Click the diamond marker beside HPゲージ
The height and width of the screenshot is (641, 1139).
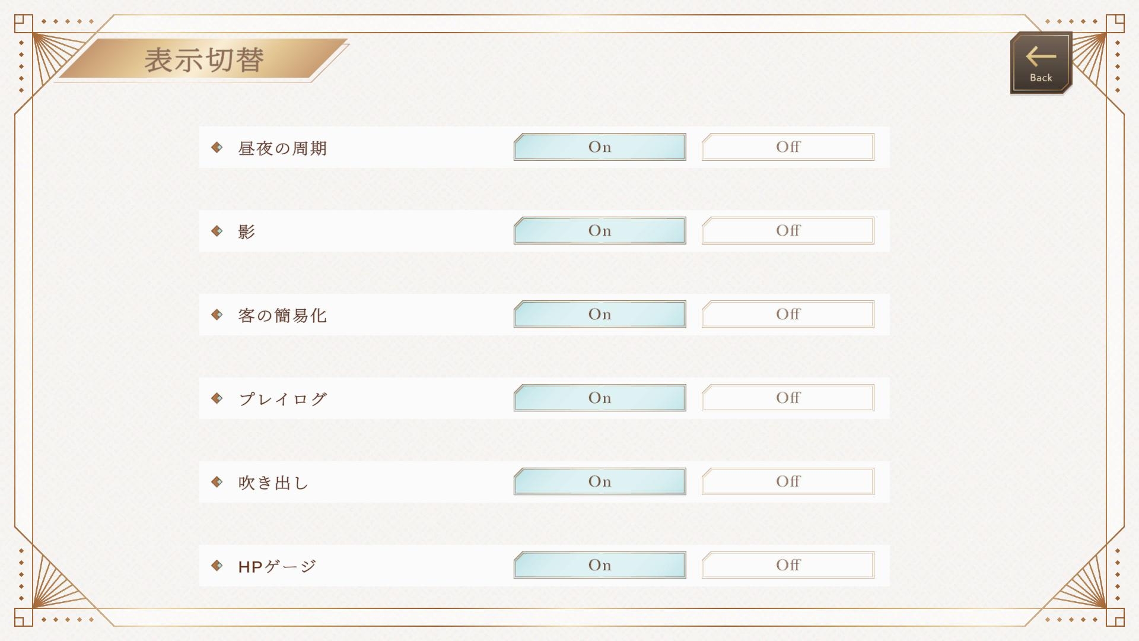click(x=217, y=566)
